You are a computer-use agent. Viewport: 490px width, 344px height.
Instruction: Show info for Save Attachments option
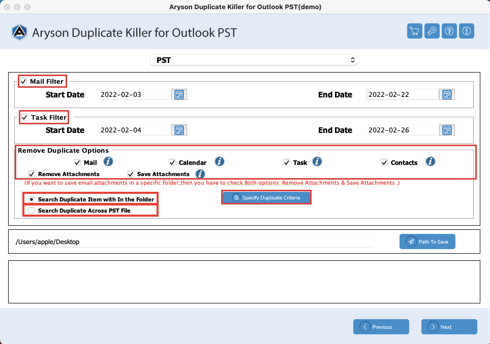click(x=200, y=174)
